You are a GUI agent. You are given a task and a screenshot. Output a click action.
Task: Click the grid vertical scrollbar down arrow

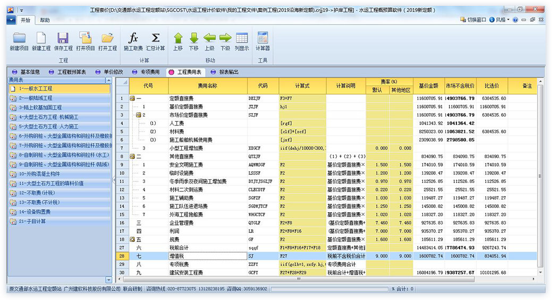(540, 272)
